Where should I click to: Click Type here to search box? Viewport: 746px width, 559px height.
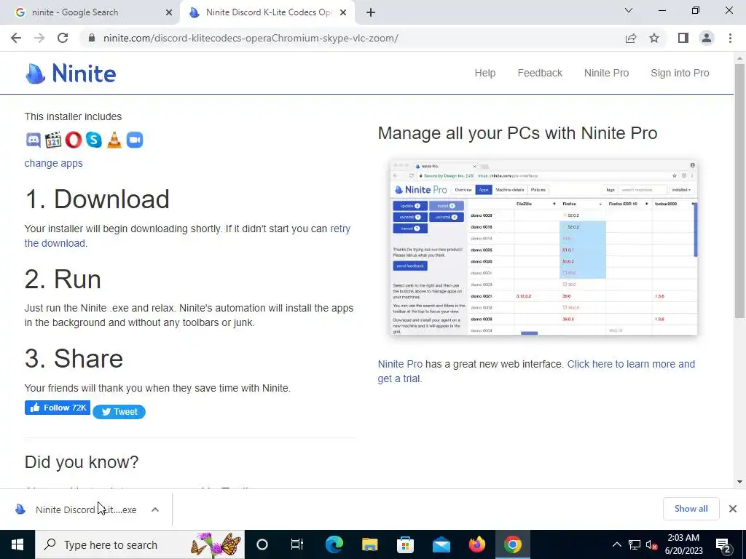(x=140, y=544)
